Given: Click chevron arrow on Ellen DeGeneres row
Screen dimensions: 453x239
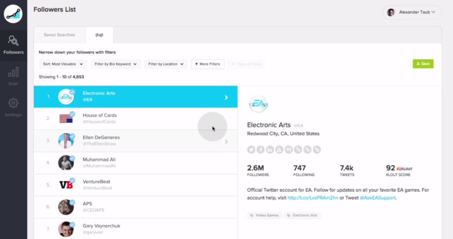Looking at the screenshot, I should (x=226, y=142).
